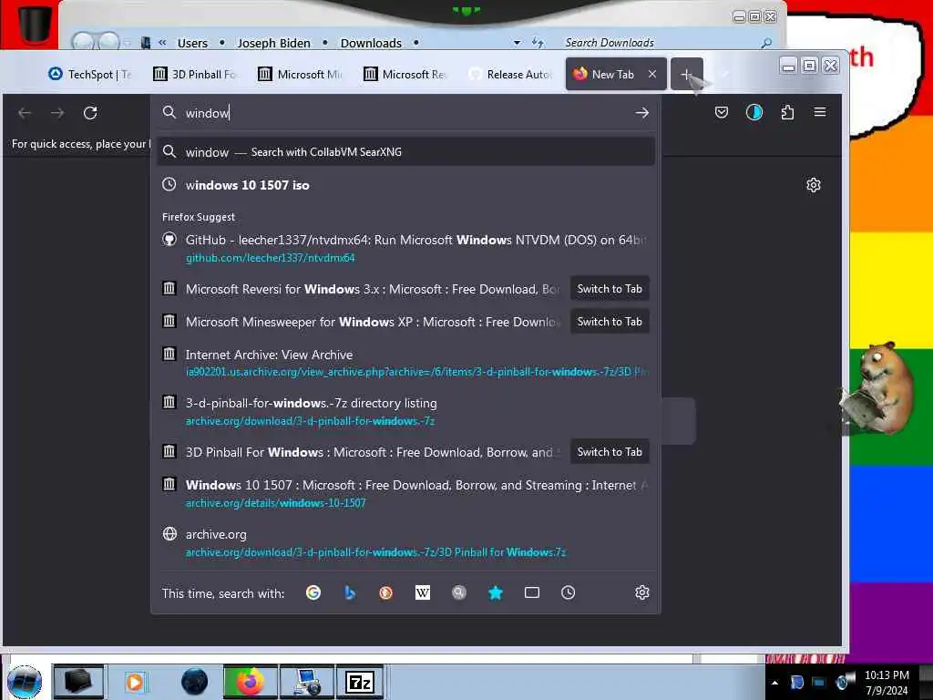Image resolution: width=933 pixels, height=700 pixels.
Task: Open address dropdown arrow in Explorer window
Action: (x=517, y=43)
